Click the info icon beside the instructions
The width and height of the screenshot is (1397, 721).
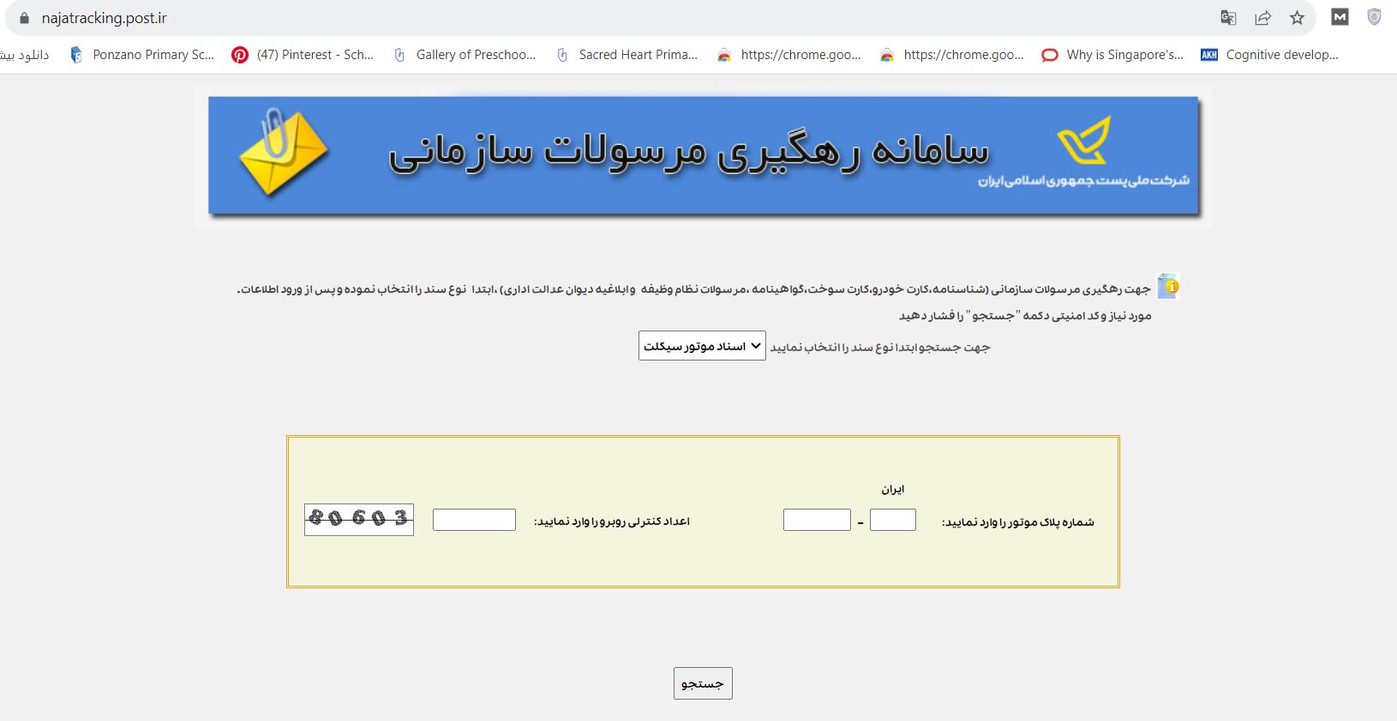click(1168, 286)
